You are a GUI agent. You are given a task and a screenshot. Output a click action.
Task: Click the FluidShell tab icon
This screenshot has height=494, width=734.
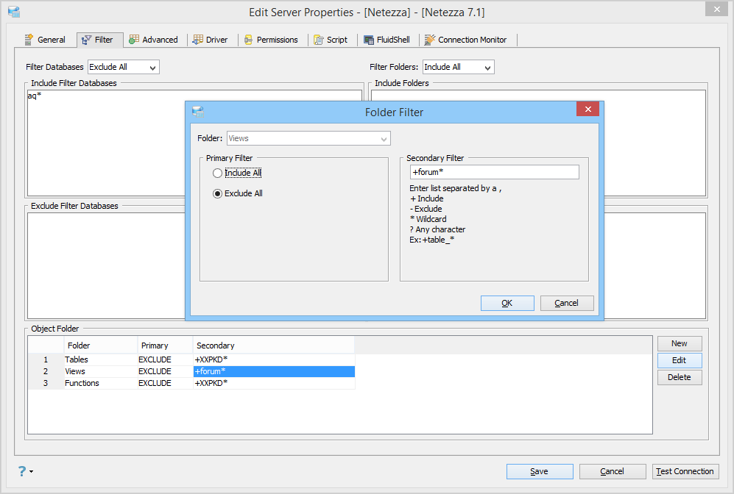pos(369,40)
